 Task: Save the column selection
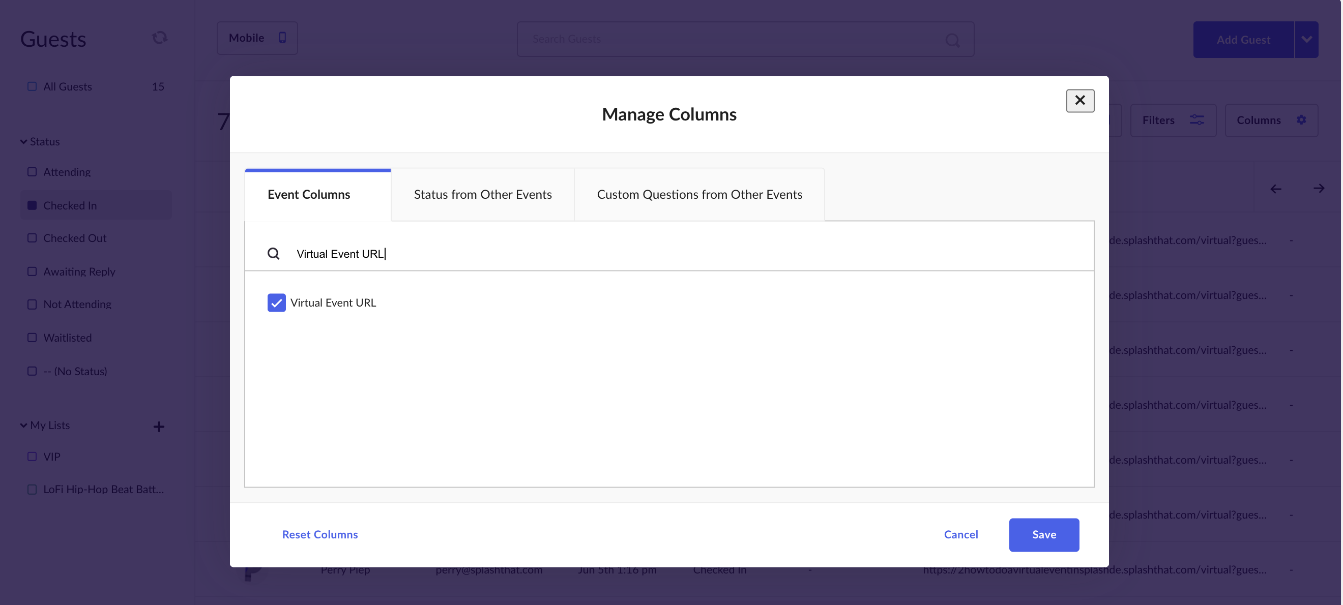pos(1044,535)
